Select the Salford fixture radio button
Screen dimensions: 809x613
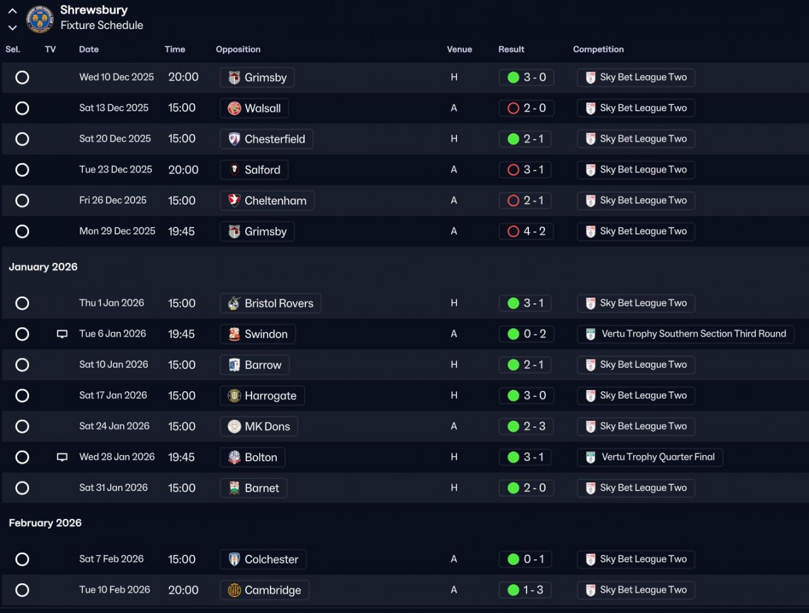[22, 170]
